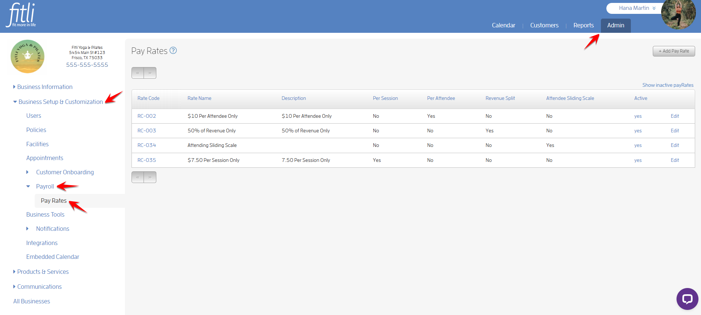Toggle active 'yes' for RC-003
The width and height of the screenshot is (701, 315).
[638, 131]
